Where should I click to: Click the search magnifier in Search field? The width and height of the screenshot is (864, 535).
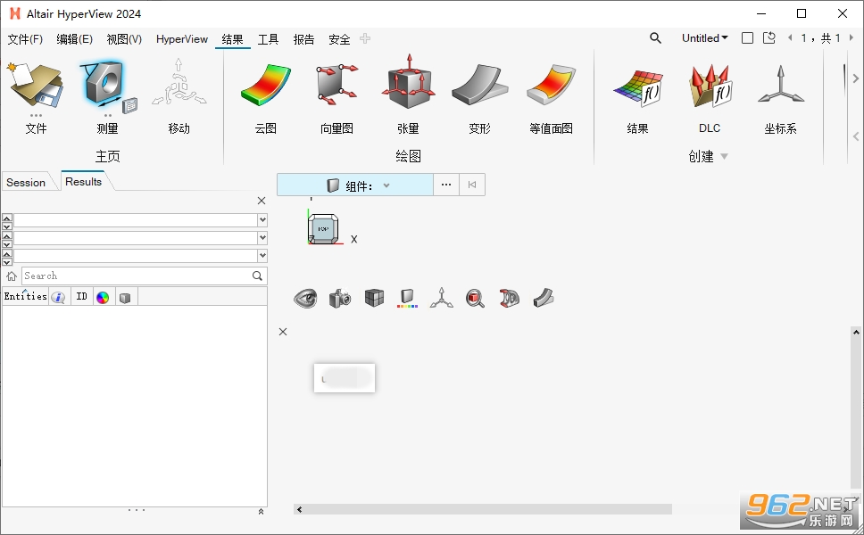(257, 276)
